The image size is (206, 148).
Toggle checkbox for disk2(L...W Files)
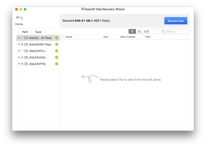point(22,38)
